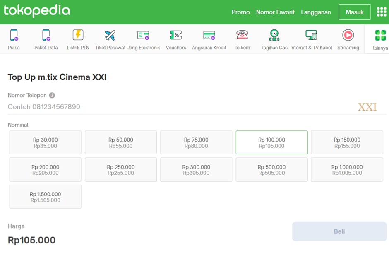Select the Paket Data icon

(46, 35)
